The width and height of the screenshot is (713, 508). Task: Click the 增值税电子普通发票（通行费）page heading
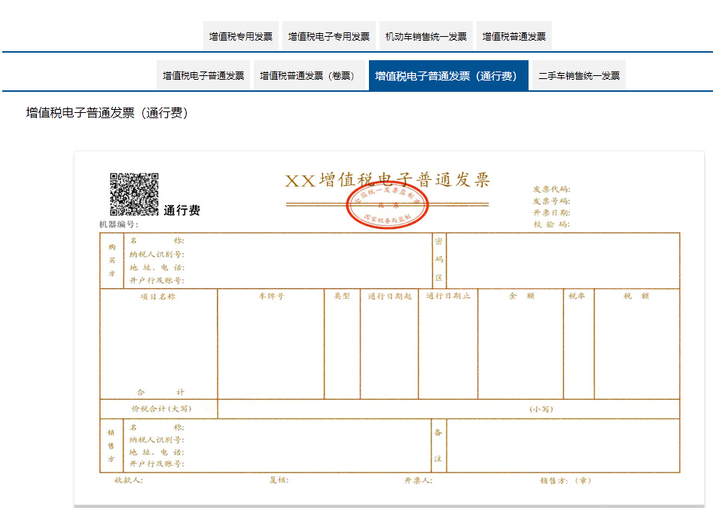(107, 113)
